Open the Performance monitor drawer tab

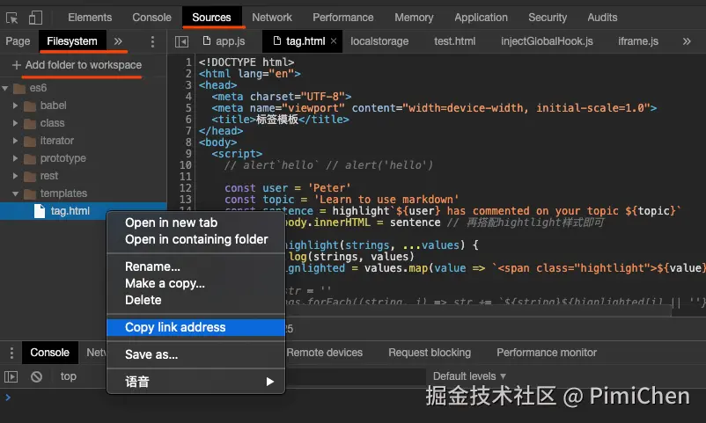click(547, 353)
